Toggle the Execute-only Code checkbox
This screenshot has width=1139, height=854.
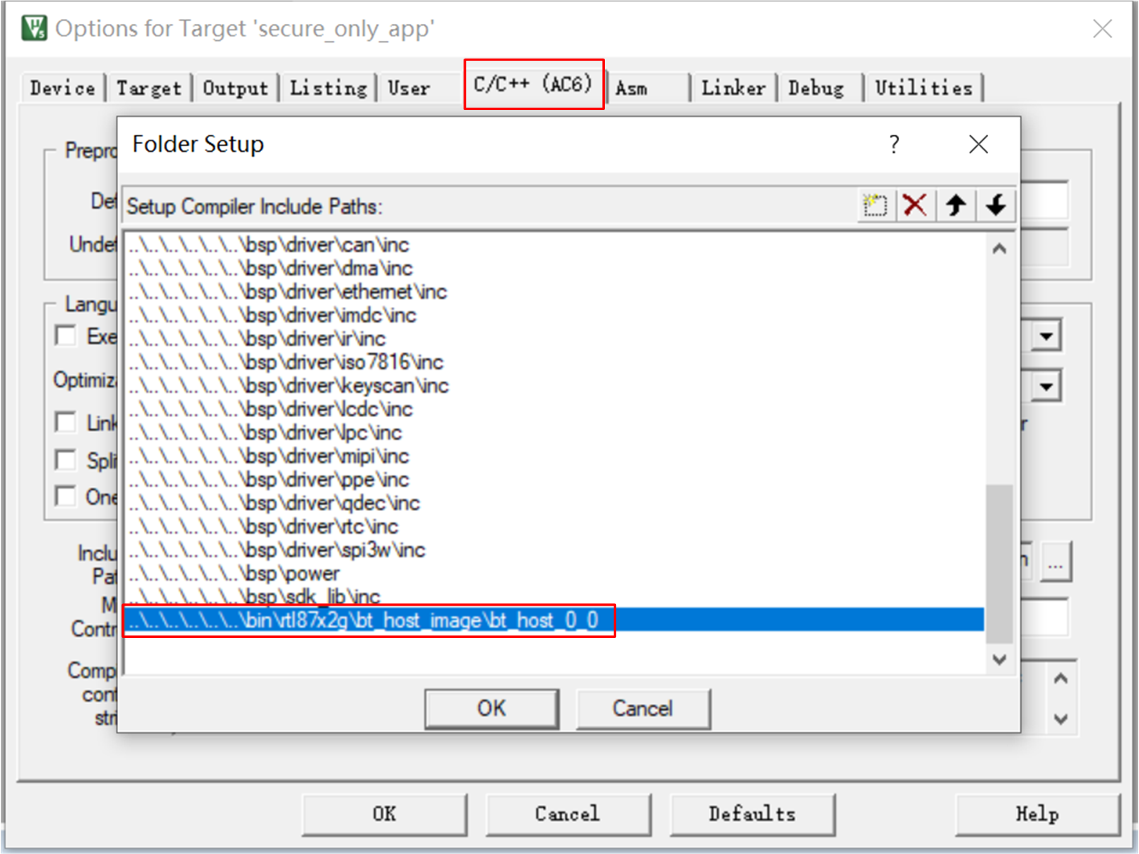click(x=66, y=335)
